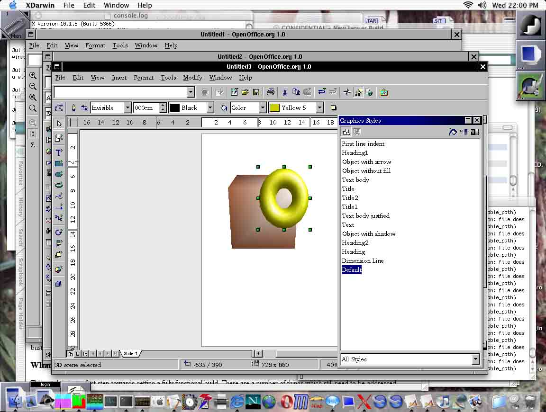Open the Gallery from the toolbar
This screenshot has width=546, height=412.
tap(384, 92)
